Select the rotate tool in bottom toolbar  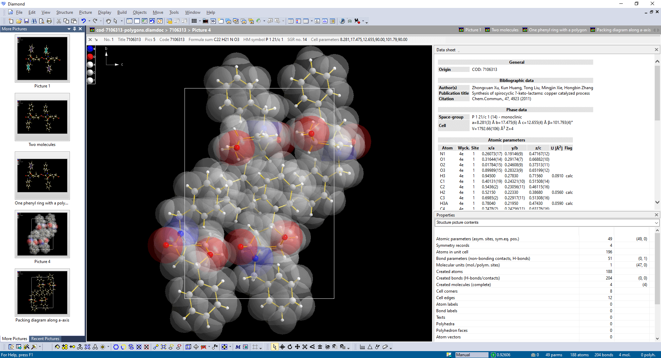tap(290, 347)
